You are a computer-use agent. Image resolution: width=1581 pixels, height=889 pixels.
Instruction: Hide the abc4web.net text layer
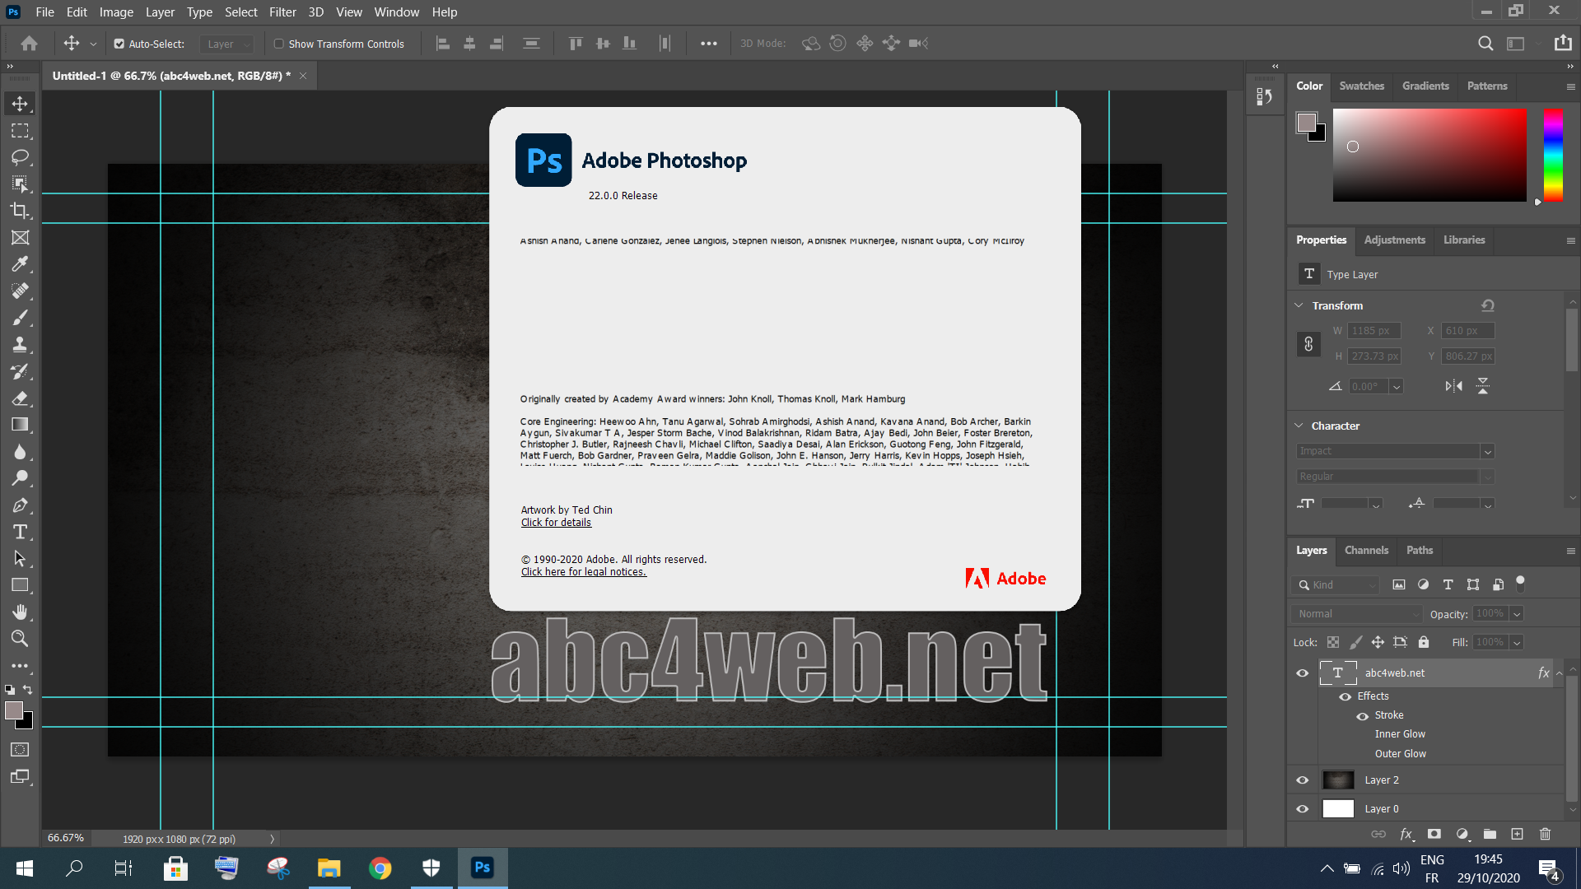pyautogui.click(x=1302, y=673)
